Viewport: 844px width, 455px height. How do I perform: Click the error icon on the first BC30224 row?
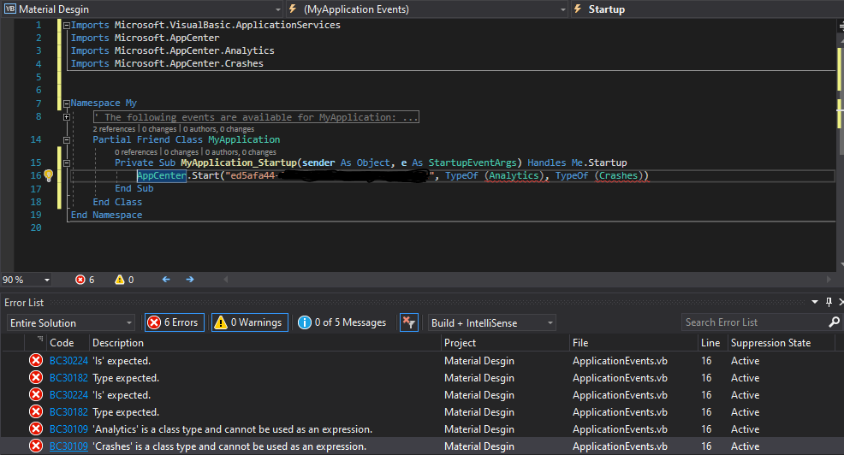36,360
